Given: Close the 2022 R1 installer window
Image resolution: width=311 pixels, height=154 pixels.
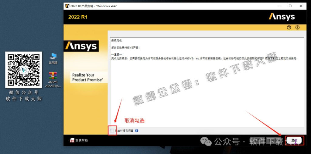Looking at the screenshot, I should [302, 6].
